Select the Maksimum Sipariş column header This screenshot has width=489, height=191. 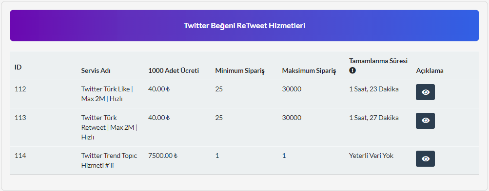coord(309,70)
